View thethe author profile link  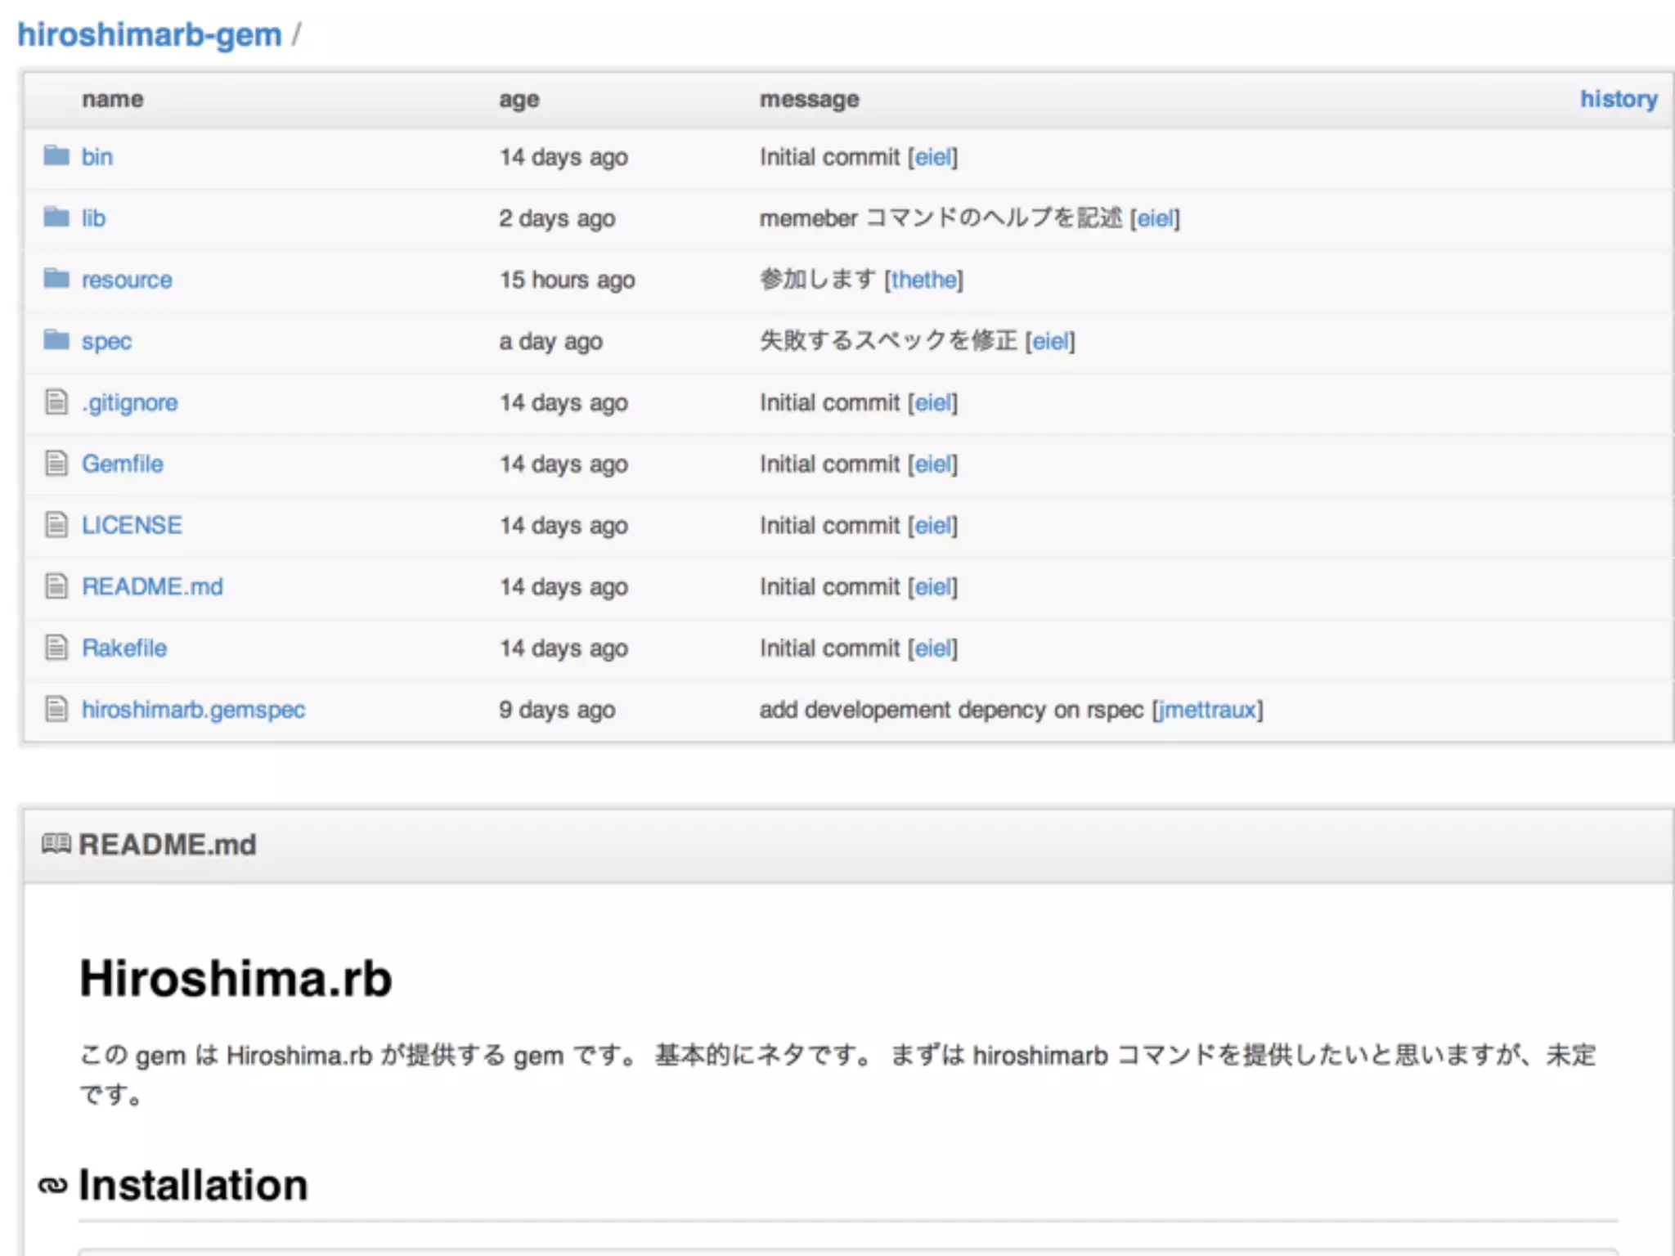coord(923,280)
